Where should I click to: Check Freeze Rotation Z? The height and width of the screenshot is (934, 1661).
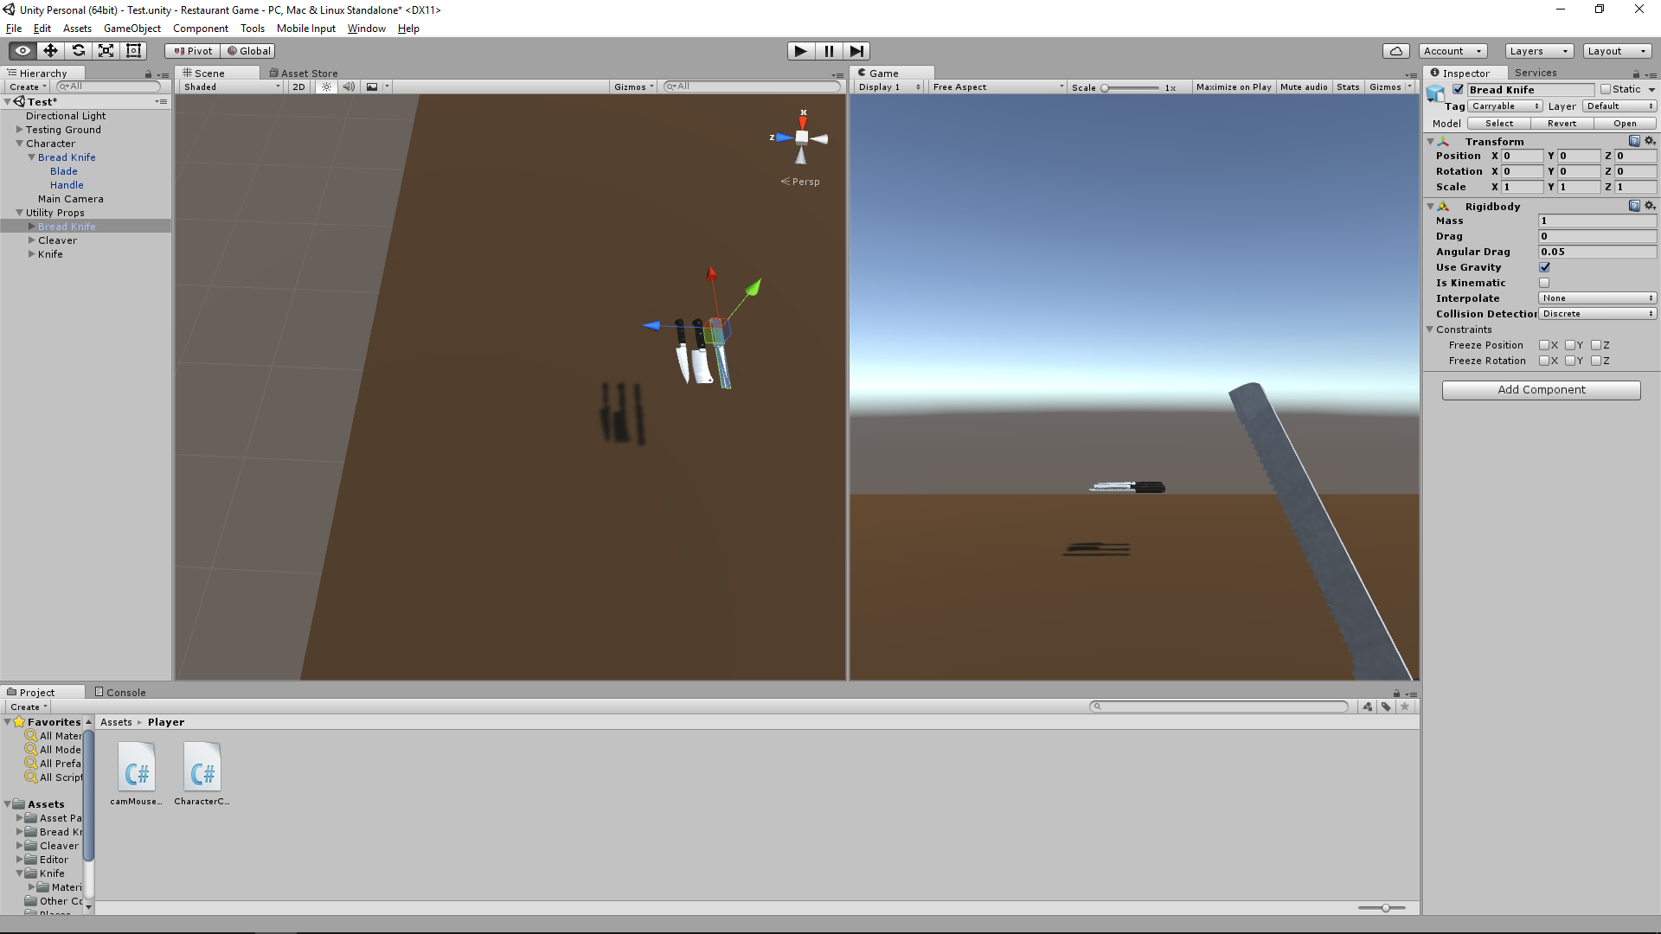(x=1596, y=361)
